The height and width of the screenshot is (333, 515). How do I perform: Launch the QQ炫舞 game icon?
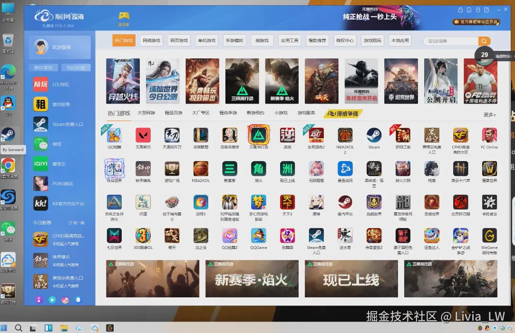114,135
